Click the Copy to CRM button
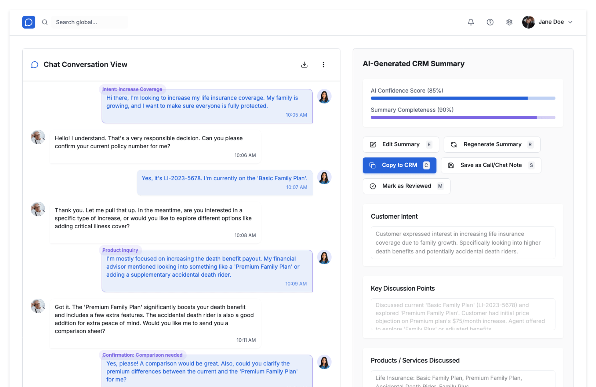This screenshot has height=387, width=596. [x=399, y=165]
